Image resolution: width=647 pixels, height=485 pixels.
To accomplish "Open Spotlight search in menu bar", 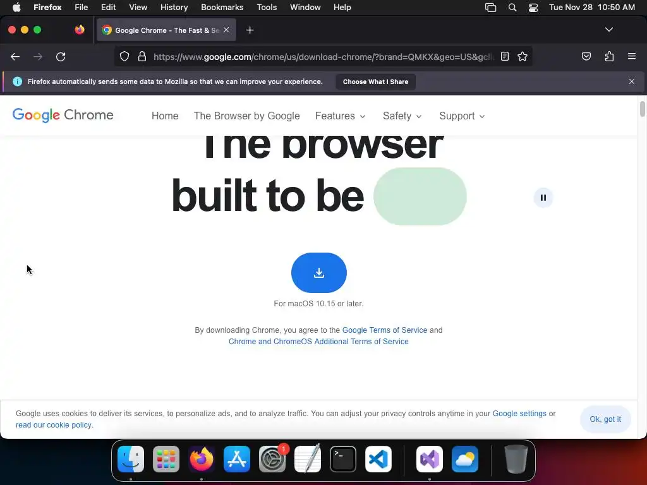I will pyautogui.click(x=512, y=8).
